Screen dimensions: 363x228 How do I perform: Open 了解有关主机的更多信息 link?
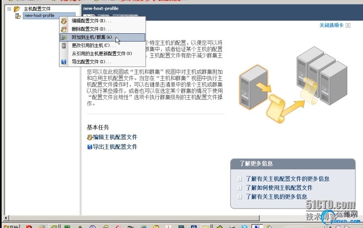coord(276,197)
